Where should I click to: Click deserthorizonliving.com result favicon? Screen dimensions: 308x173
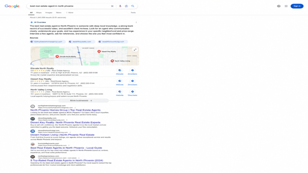[32, 131]
